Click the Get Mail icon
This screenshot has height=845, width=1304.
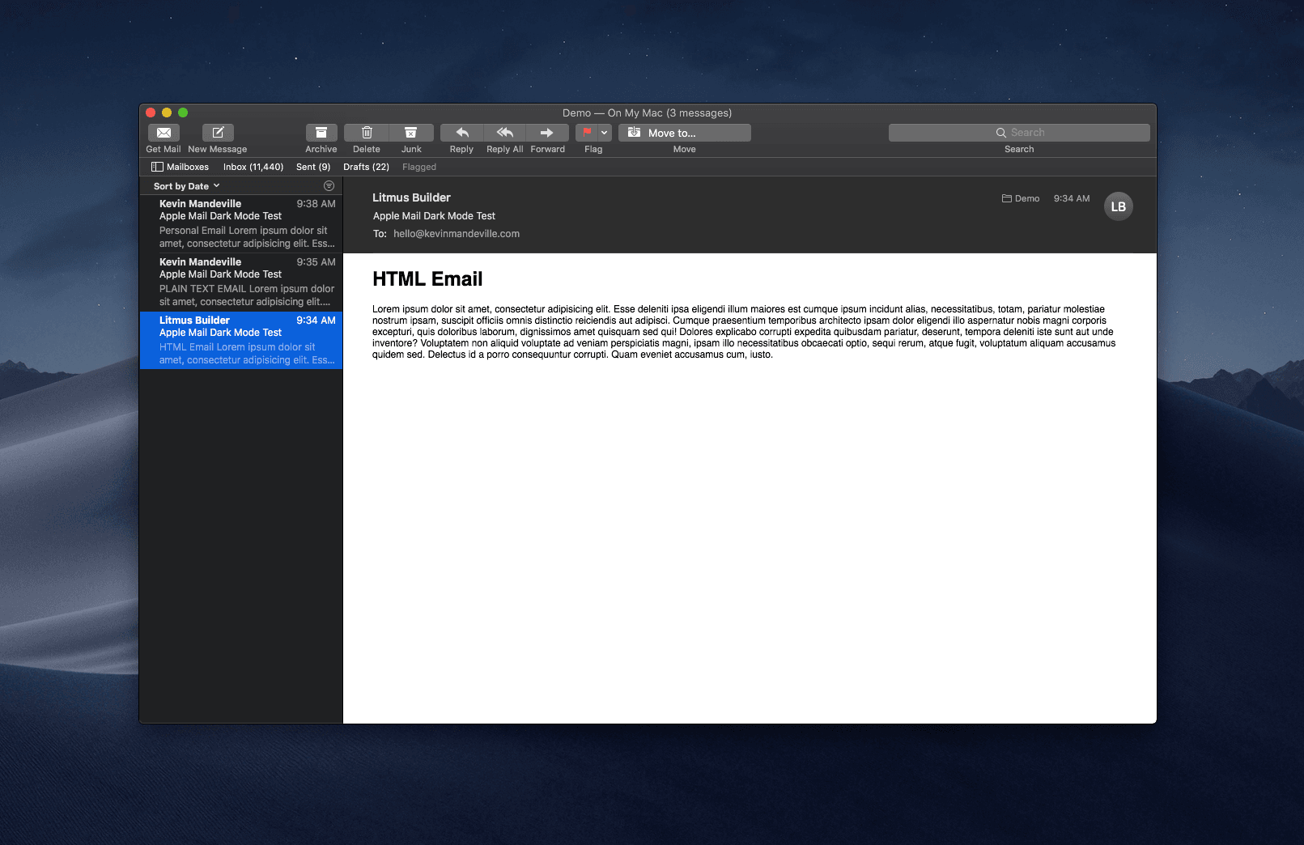pyautogui.click(x=163, y=133)
